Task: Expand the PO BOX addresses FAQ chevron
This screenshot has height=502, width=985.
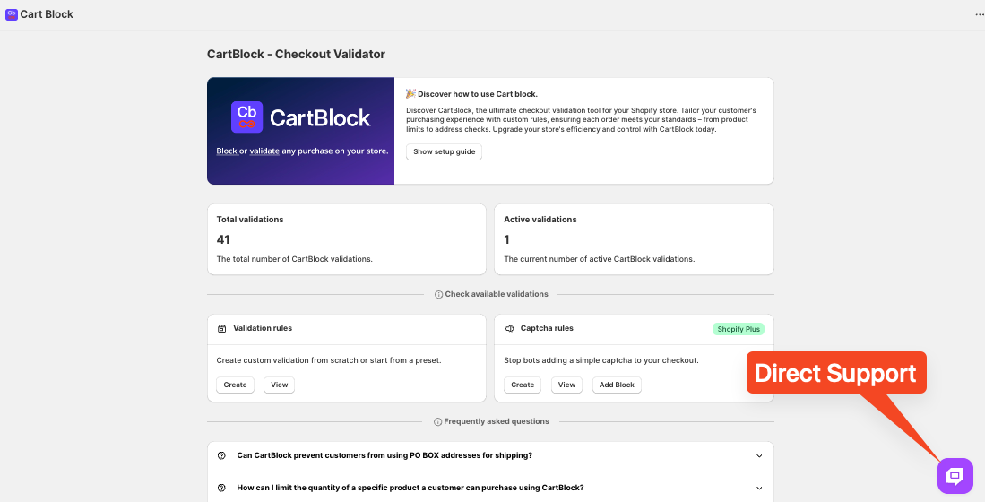Action: (x=759, y=456)
